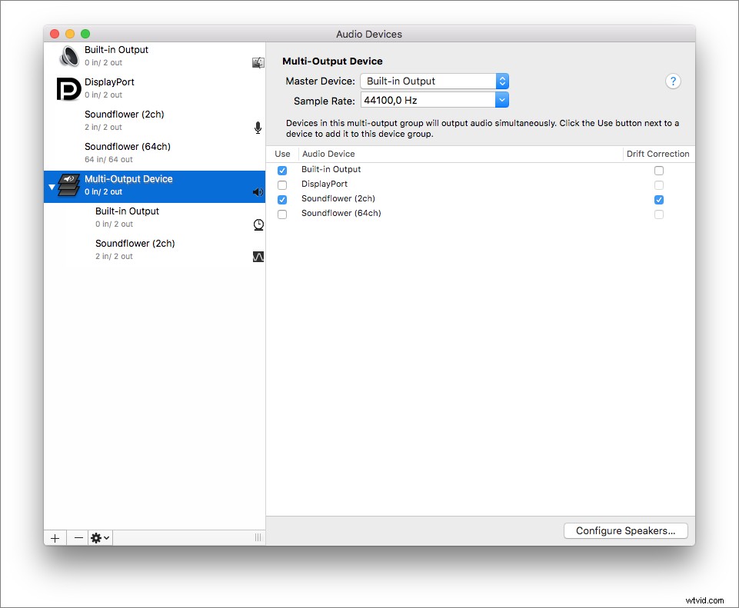Click the Built-in Output speaker icon in sidebar
Viewport: 739px width, 608px height.
point(68,55)
